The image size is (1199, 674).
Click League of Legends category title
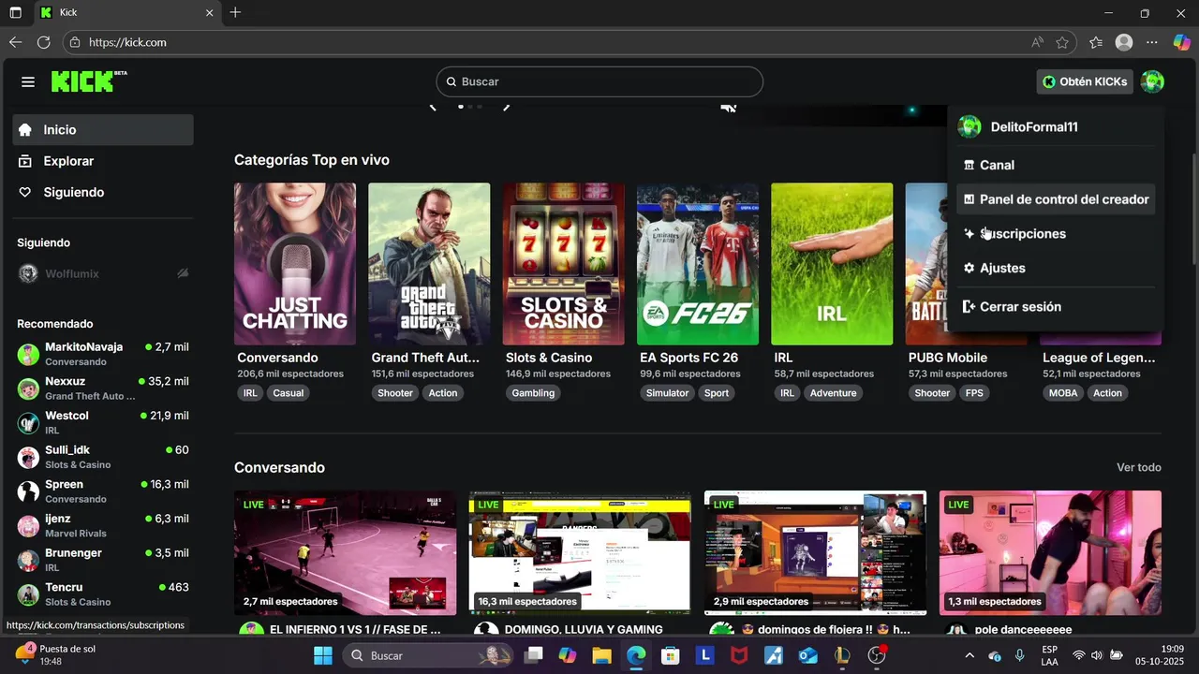click(1100, 358)
